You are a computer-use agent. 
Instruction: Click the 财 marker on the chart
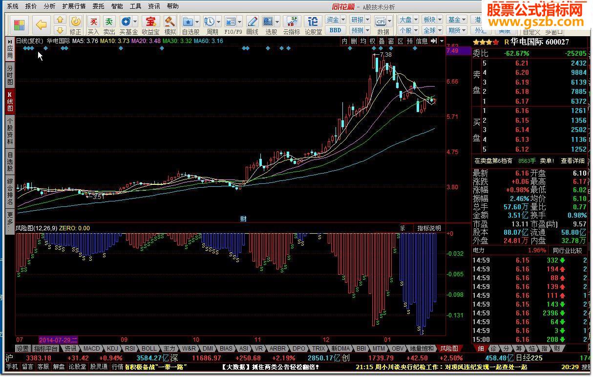(x=243, y=219)
